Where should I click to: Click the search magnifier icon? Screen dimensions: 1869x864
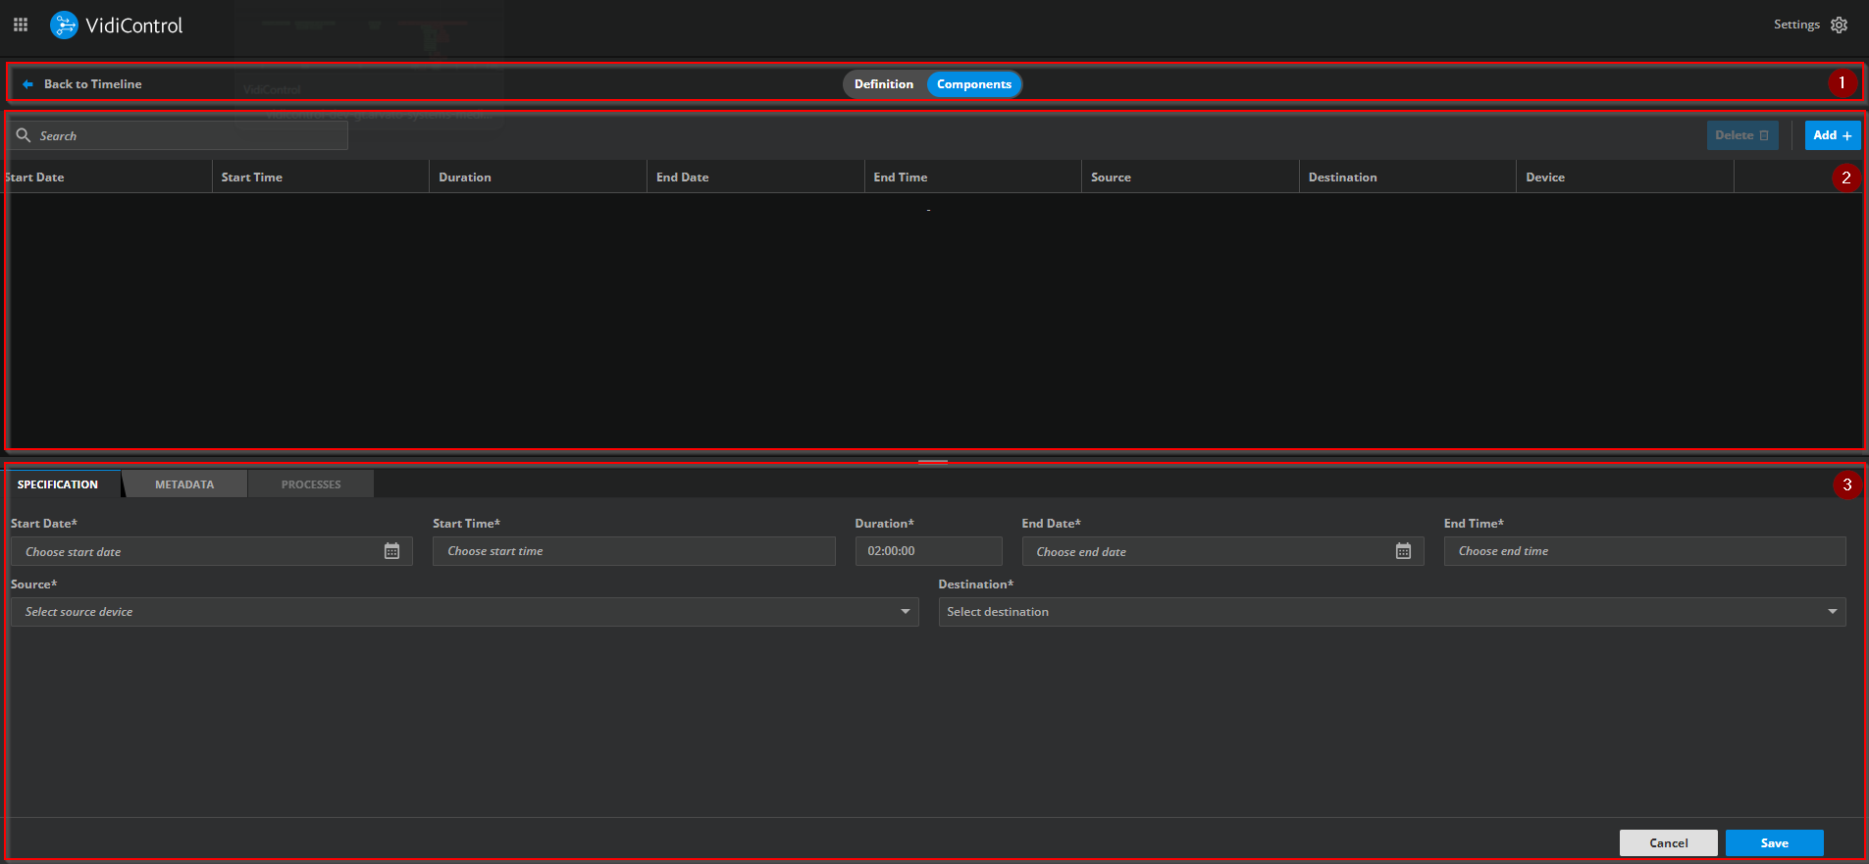24,135
